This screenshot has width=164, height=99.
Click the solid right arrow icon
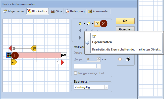[80, 38]
